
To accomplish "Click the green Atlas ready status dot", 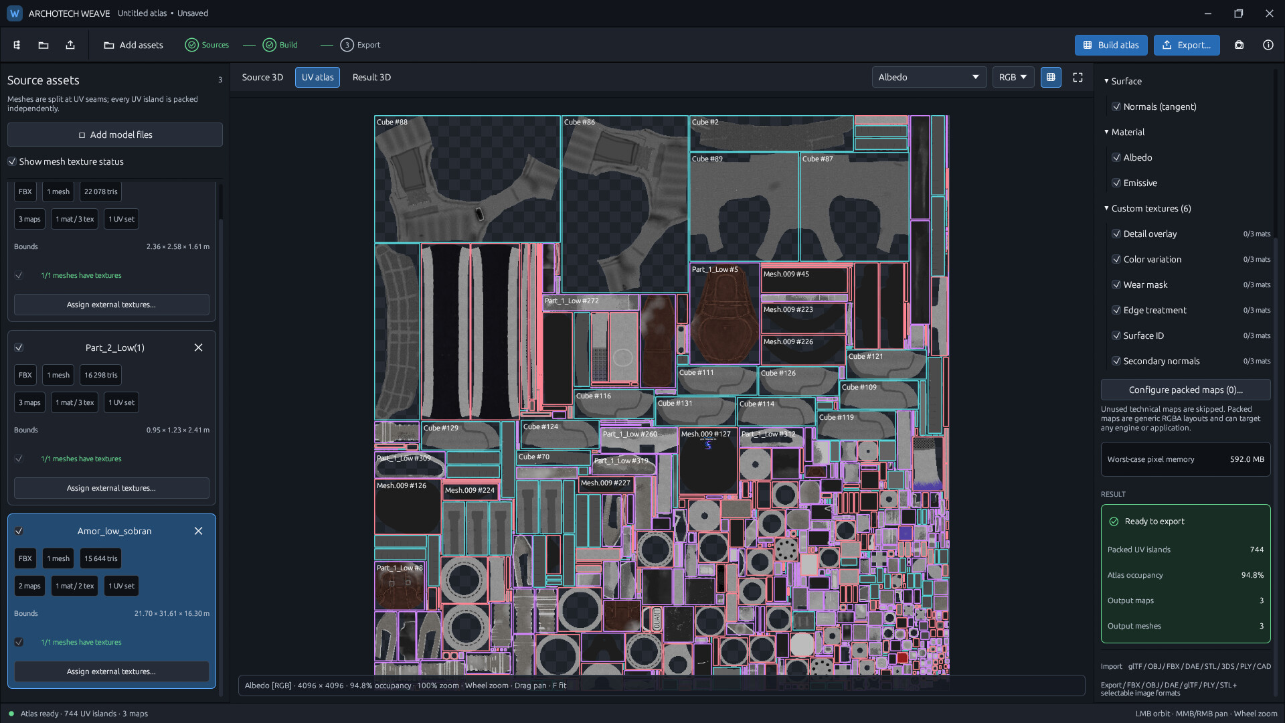I will (x=11, y=714).
